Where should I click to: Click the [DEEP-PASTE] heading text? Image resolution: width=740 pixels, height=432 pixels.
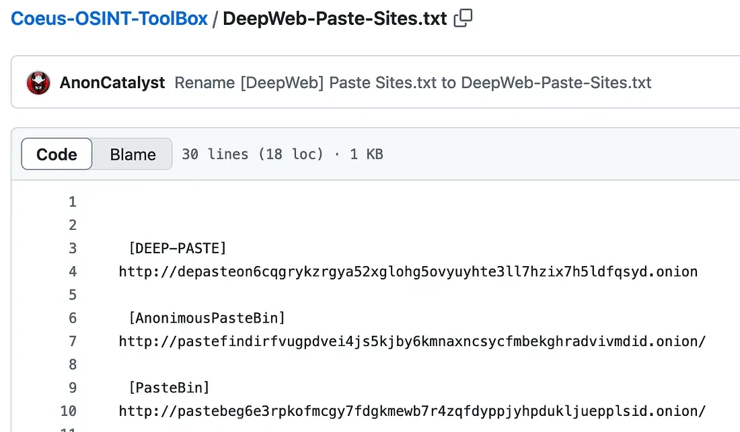(177, 249)
